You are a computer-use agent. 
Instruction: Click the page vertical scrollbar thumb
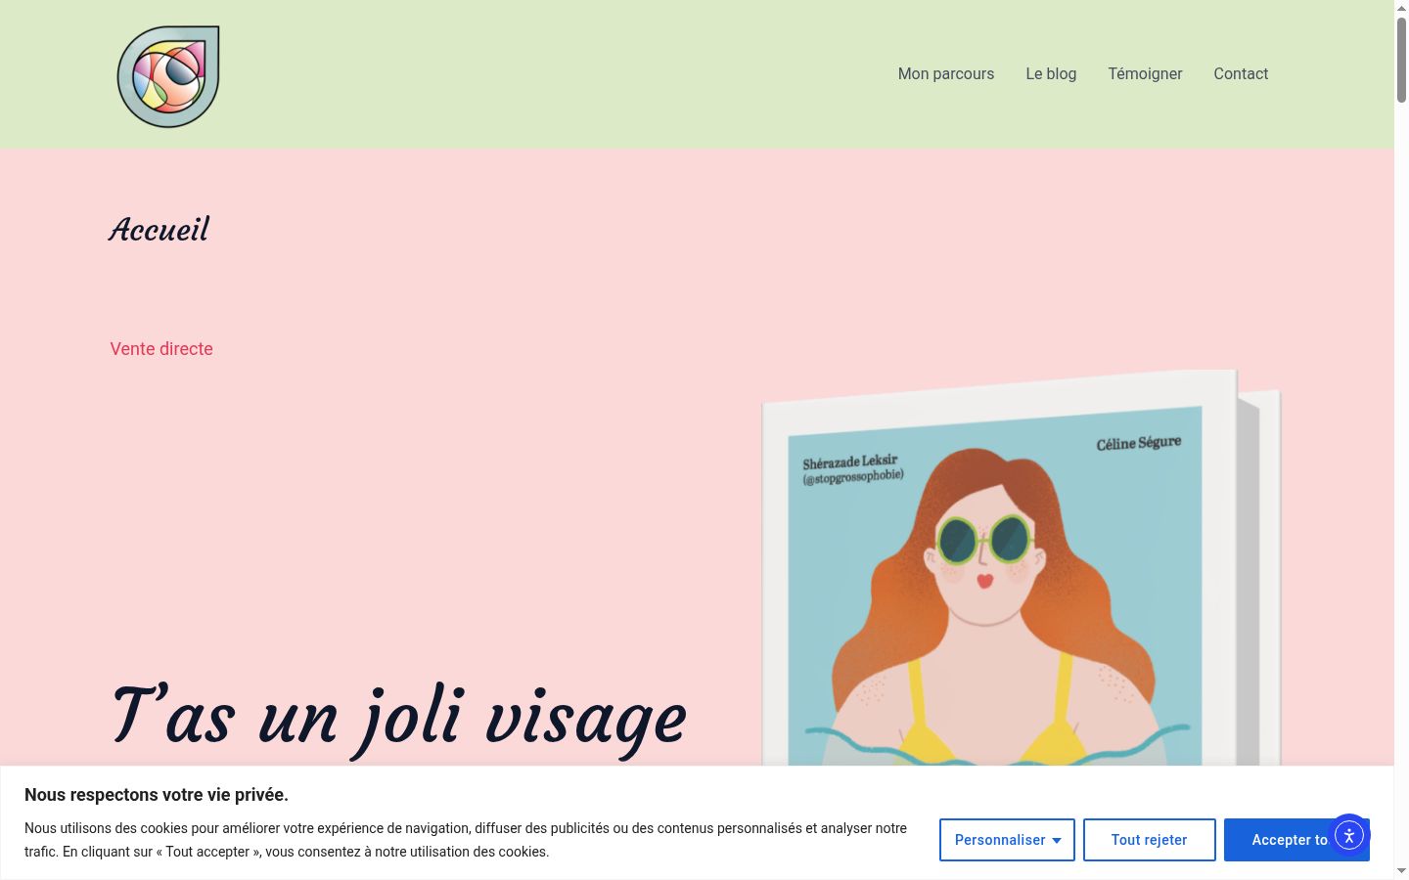pos(1401,59)
